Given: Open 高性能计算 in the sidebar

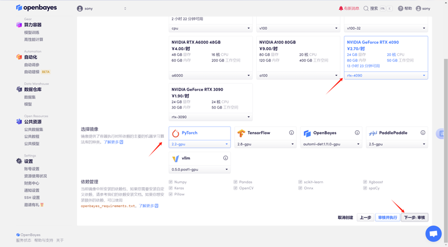Looking at the screenshot, I should coord(34,40).
